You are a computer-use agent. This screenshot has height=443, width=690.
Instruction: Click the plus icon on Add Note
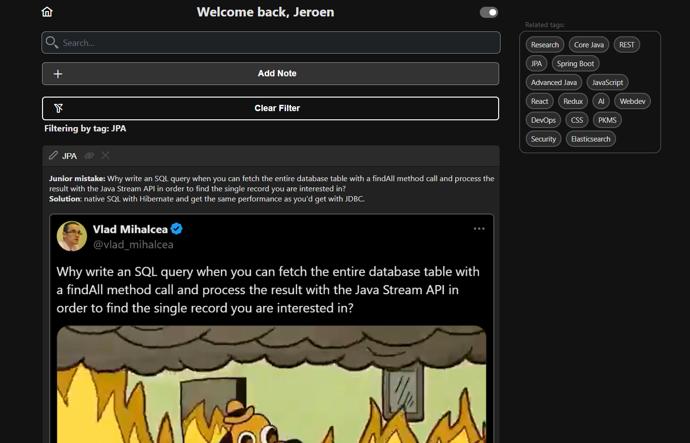click(58, 74)
